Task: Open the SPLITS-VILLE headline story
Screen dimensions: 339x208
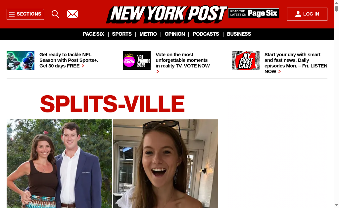Action: [112, 104]
